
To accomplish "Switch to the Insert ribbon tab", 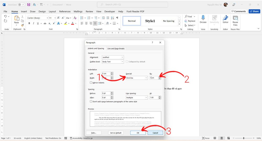I will 24,11.
